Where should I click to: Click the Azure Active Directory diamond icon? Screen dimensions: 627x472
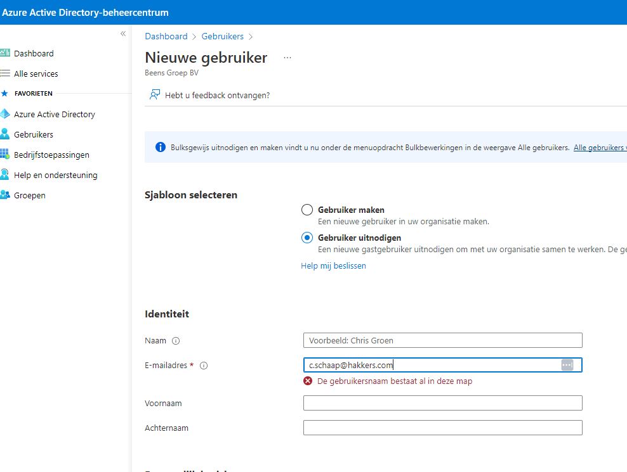tap(5, 114)
